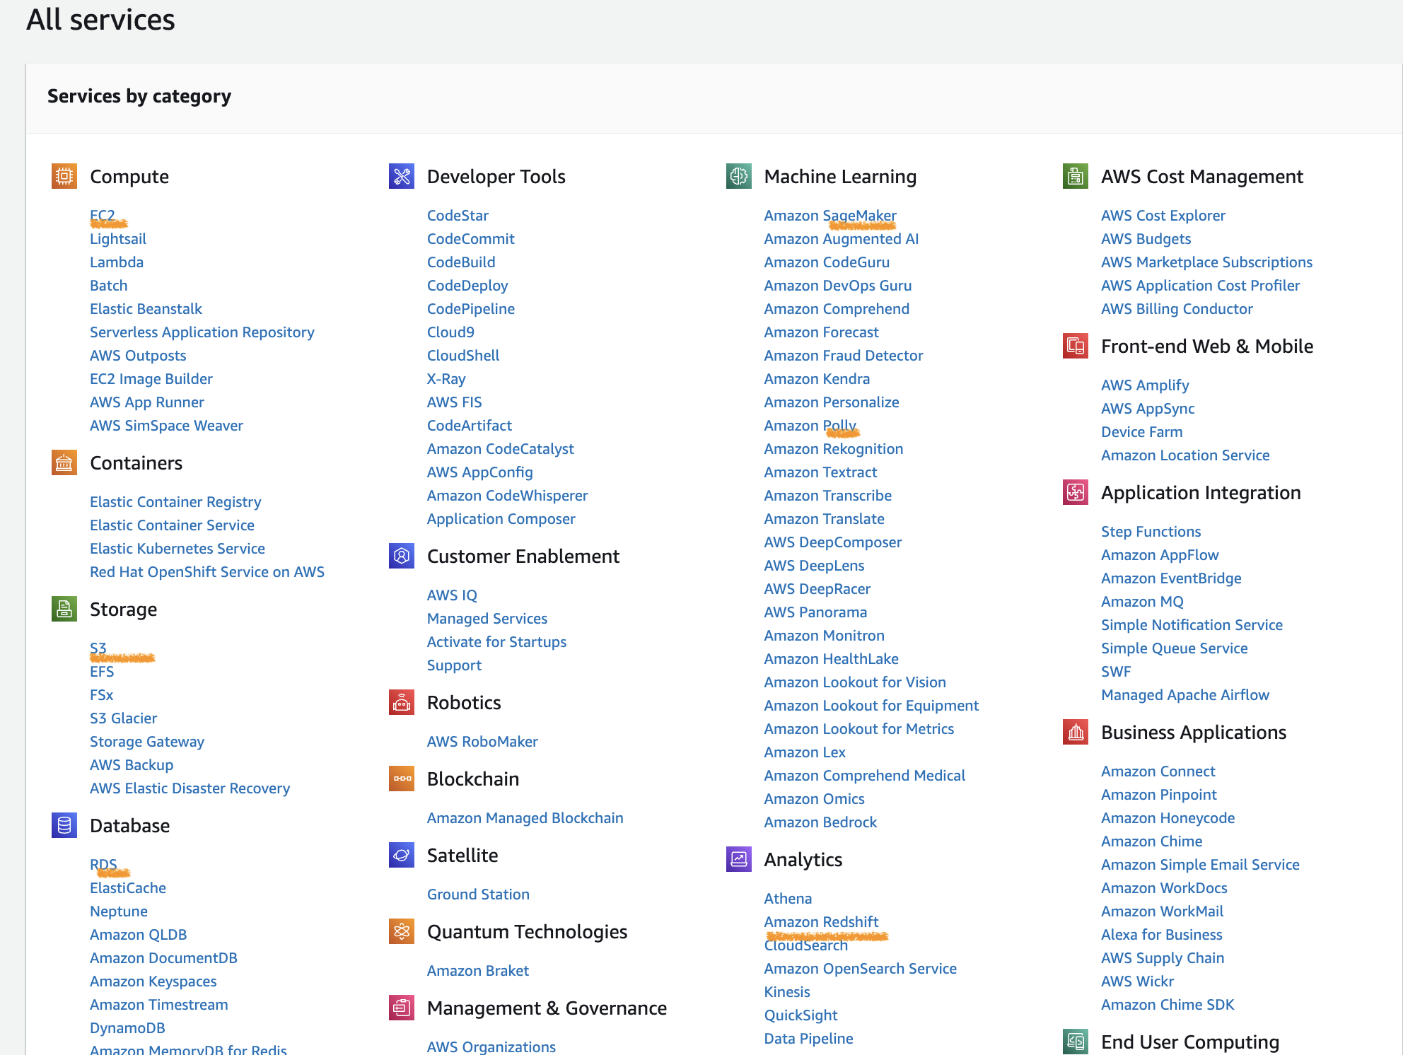Image resolution: width=1403 pixels, height=1055 pixels.
Task: Click the Containers category icon
Action: (64, 463)
